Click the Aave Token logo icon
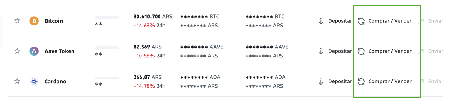This screenshot has height=104, width=457. click(x=34, y=51)
